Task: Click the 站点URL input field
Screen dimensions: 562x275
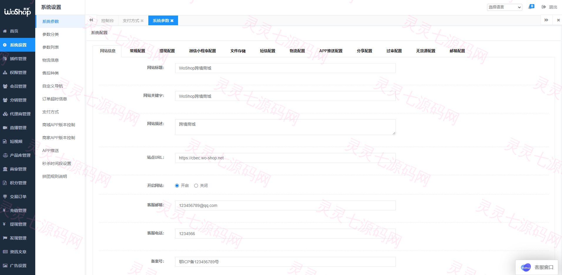Action: [285, 158]
